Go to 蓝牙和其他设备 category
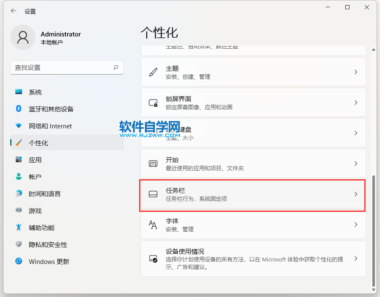The image size is (380, 297). [67, 109]
